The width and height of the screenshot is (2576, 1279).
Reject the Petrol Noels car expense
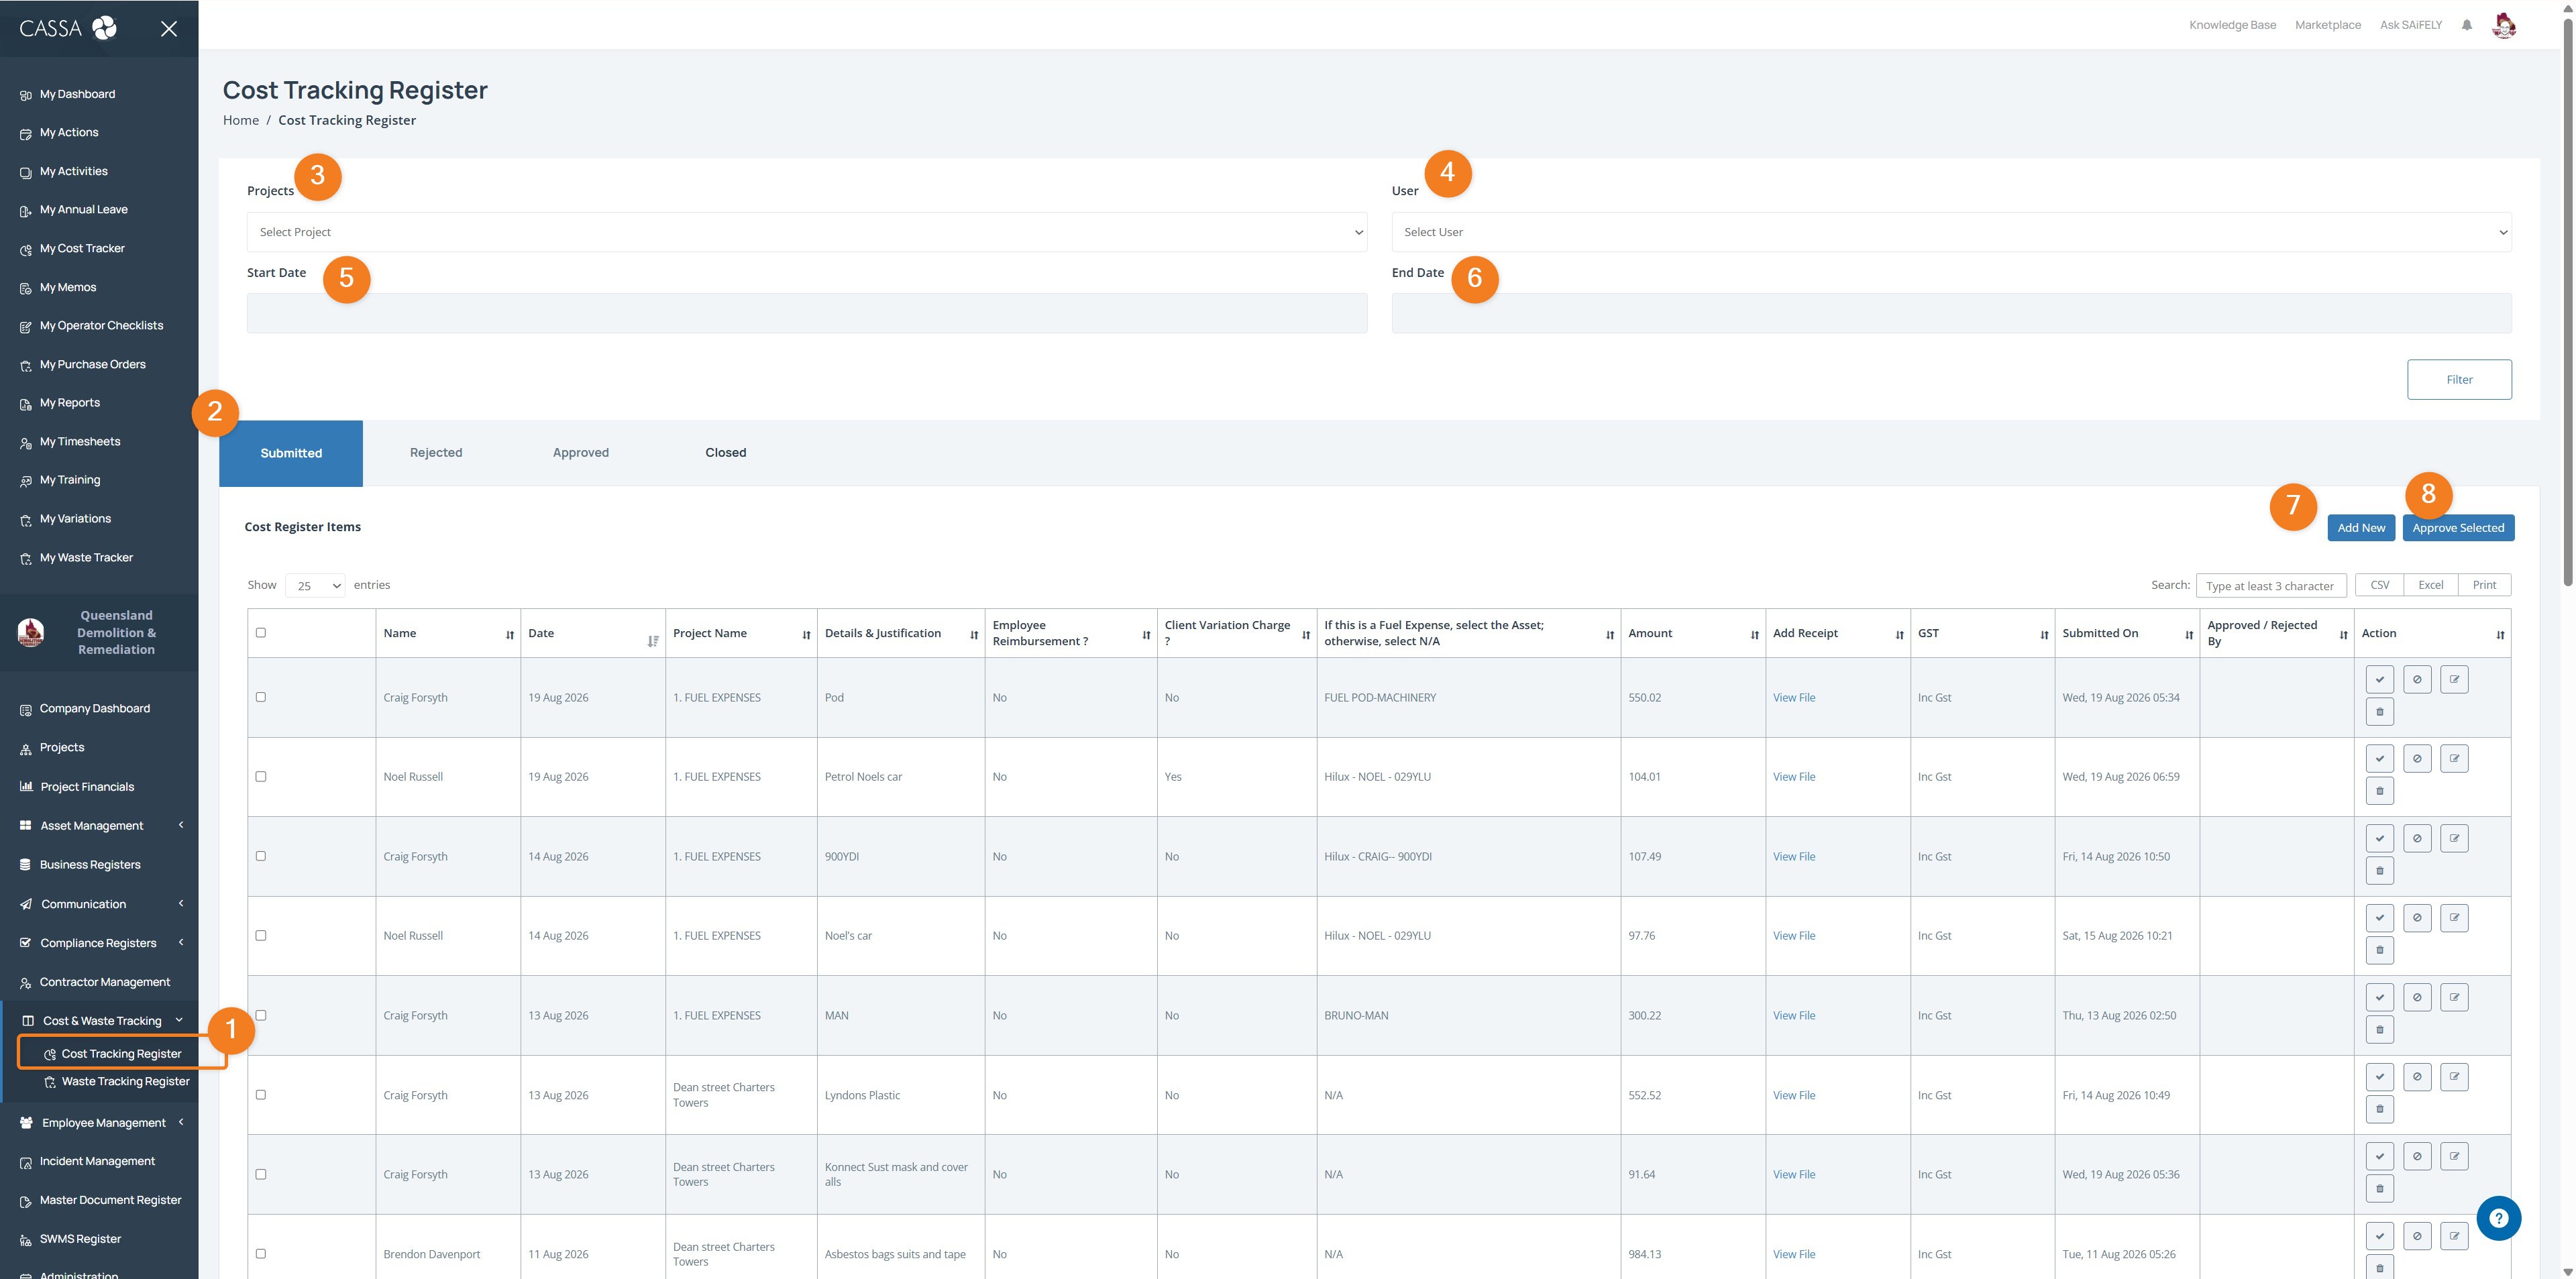point(2417,759)
